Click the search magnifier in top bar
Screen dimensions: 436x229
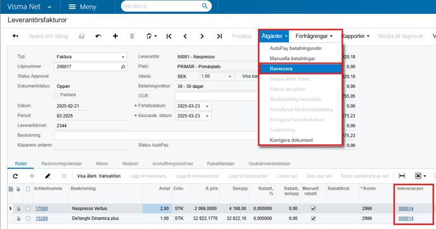(205, 6)
